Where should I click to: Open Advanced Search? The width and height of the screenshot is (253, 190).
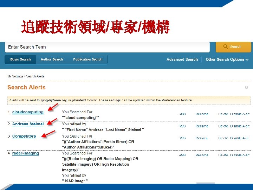tap(182, 59)
